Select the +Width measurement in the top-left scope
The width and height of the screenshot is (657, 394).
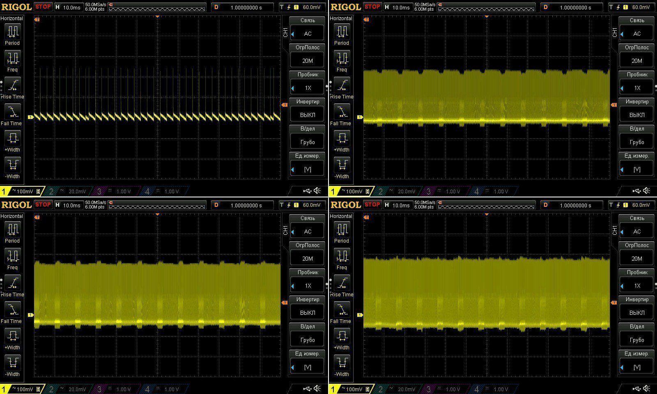pyautogui.click(x=12, y=138)
